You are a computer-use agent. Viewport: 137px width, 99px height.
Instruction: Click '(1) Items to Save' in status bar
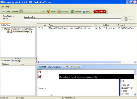pyautogui.click(x=68, y=98)
